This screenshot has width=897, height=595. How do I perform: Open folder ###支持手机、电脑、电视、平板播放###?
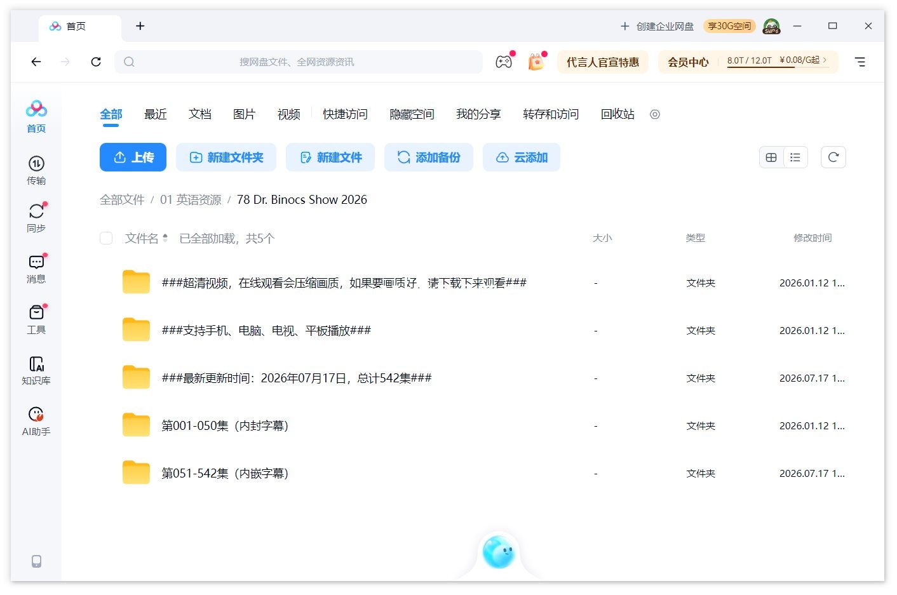pos(266,330)
